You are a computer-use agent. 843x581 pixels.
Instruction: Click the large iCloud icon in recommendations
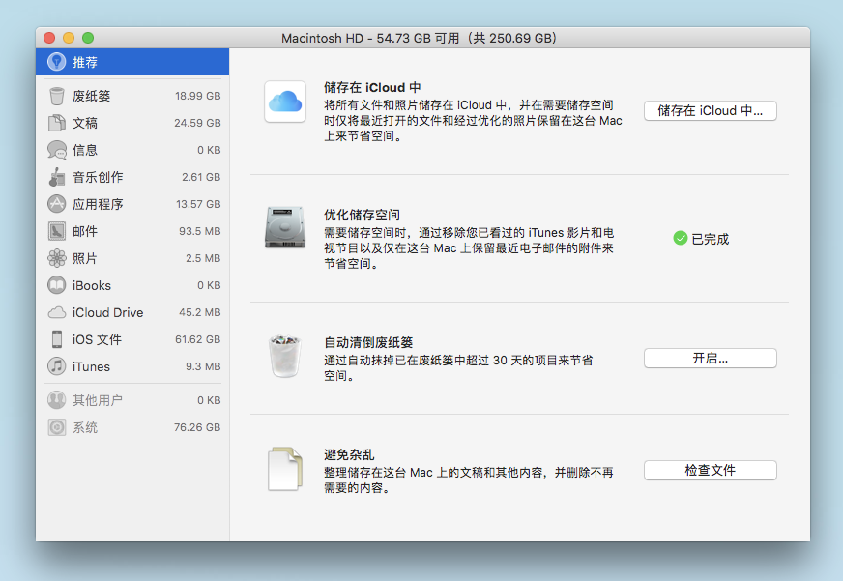tap(285, 102)
